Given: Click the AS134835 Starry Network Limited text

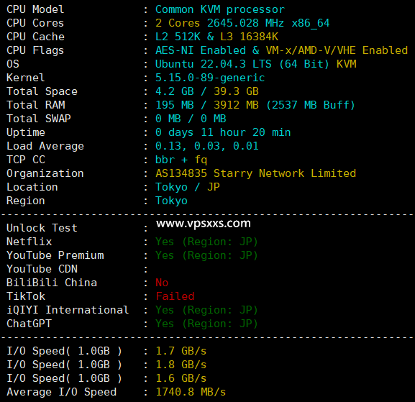Looking at the screenshot, I should point(255,173).
